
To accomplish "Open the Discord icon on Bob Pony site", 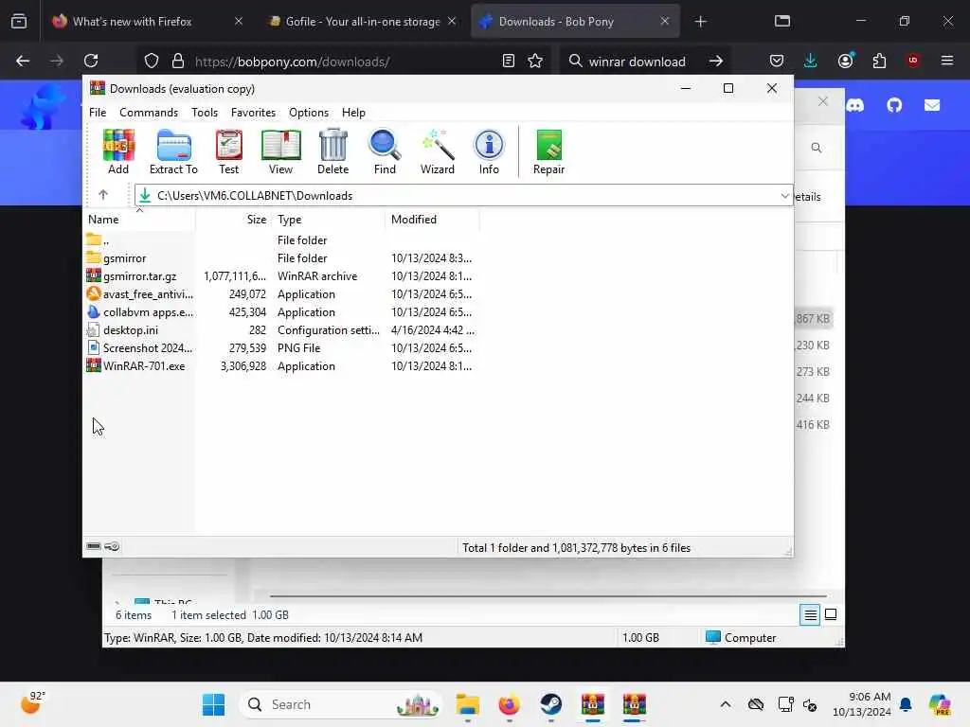I will click(855, 105).
